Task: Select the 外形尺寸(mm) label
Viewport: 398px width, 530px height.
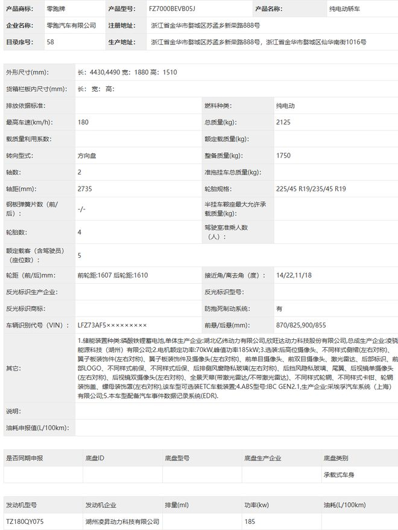Action: pos(27,72)
